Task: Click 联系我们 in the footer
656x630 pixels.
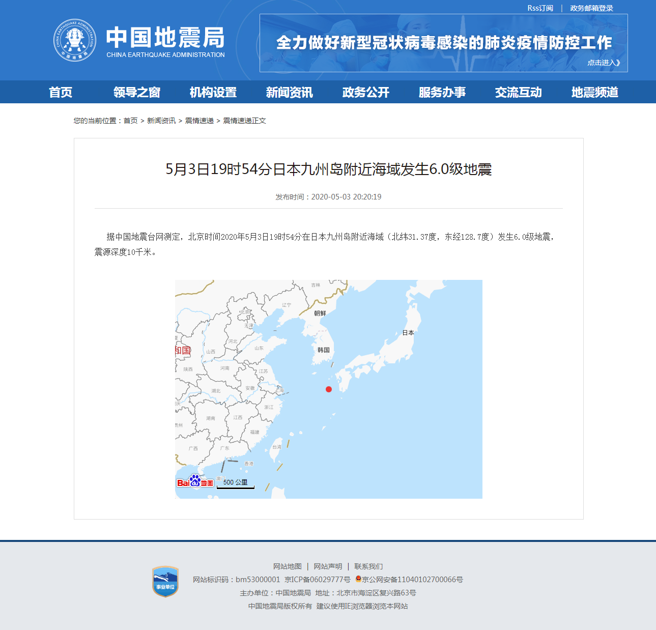Action: point(369,566)
